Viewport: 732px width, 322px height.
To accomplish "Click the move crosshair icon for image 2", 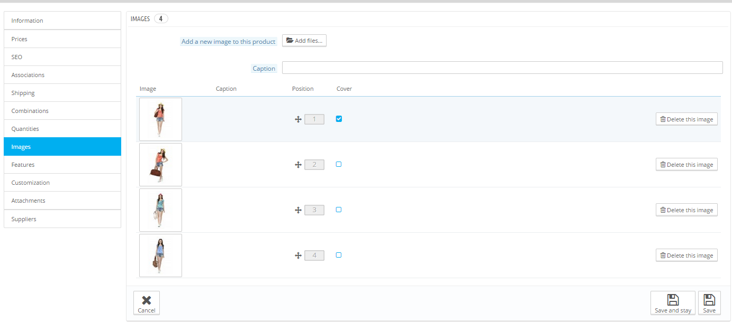I will point(298,164).
